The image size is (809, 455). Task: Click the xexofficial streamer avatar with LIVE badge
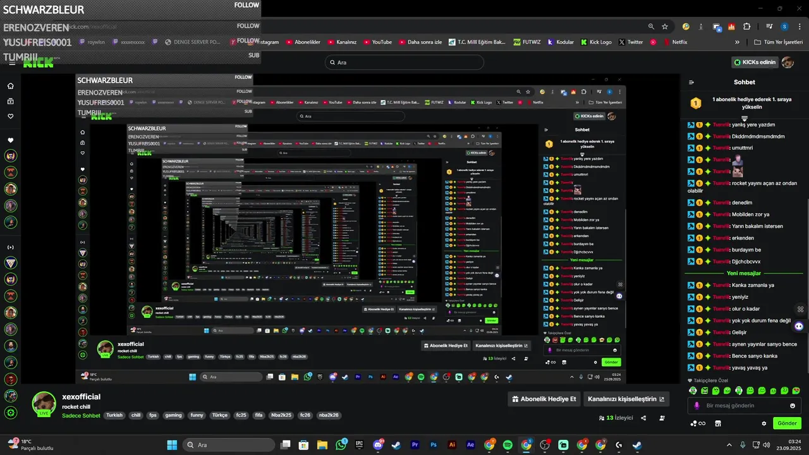pyautogui.click(x=44, y=404)
